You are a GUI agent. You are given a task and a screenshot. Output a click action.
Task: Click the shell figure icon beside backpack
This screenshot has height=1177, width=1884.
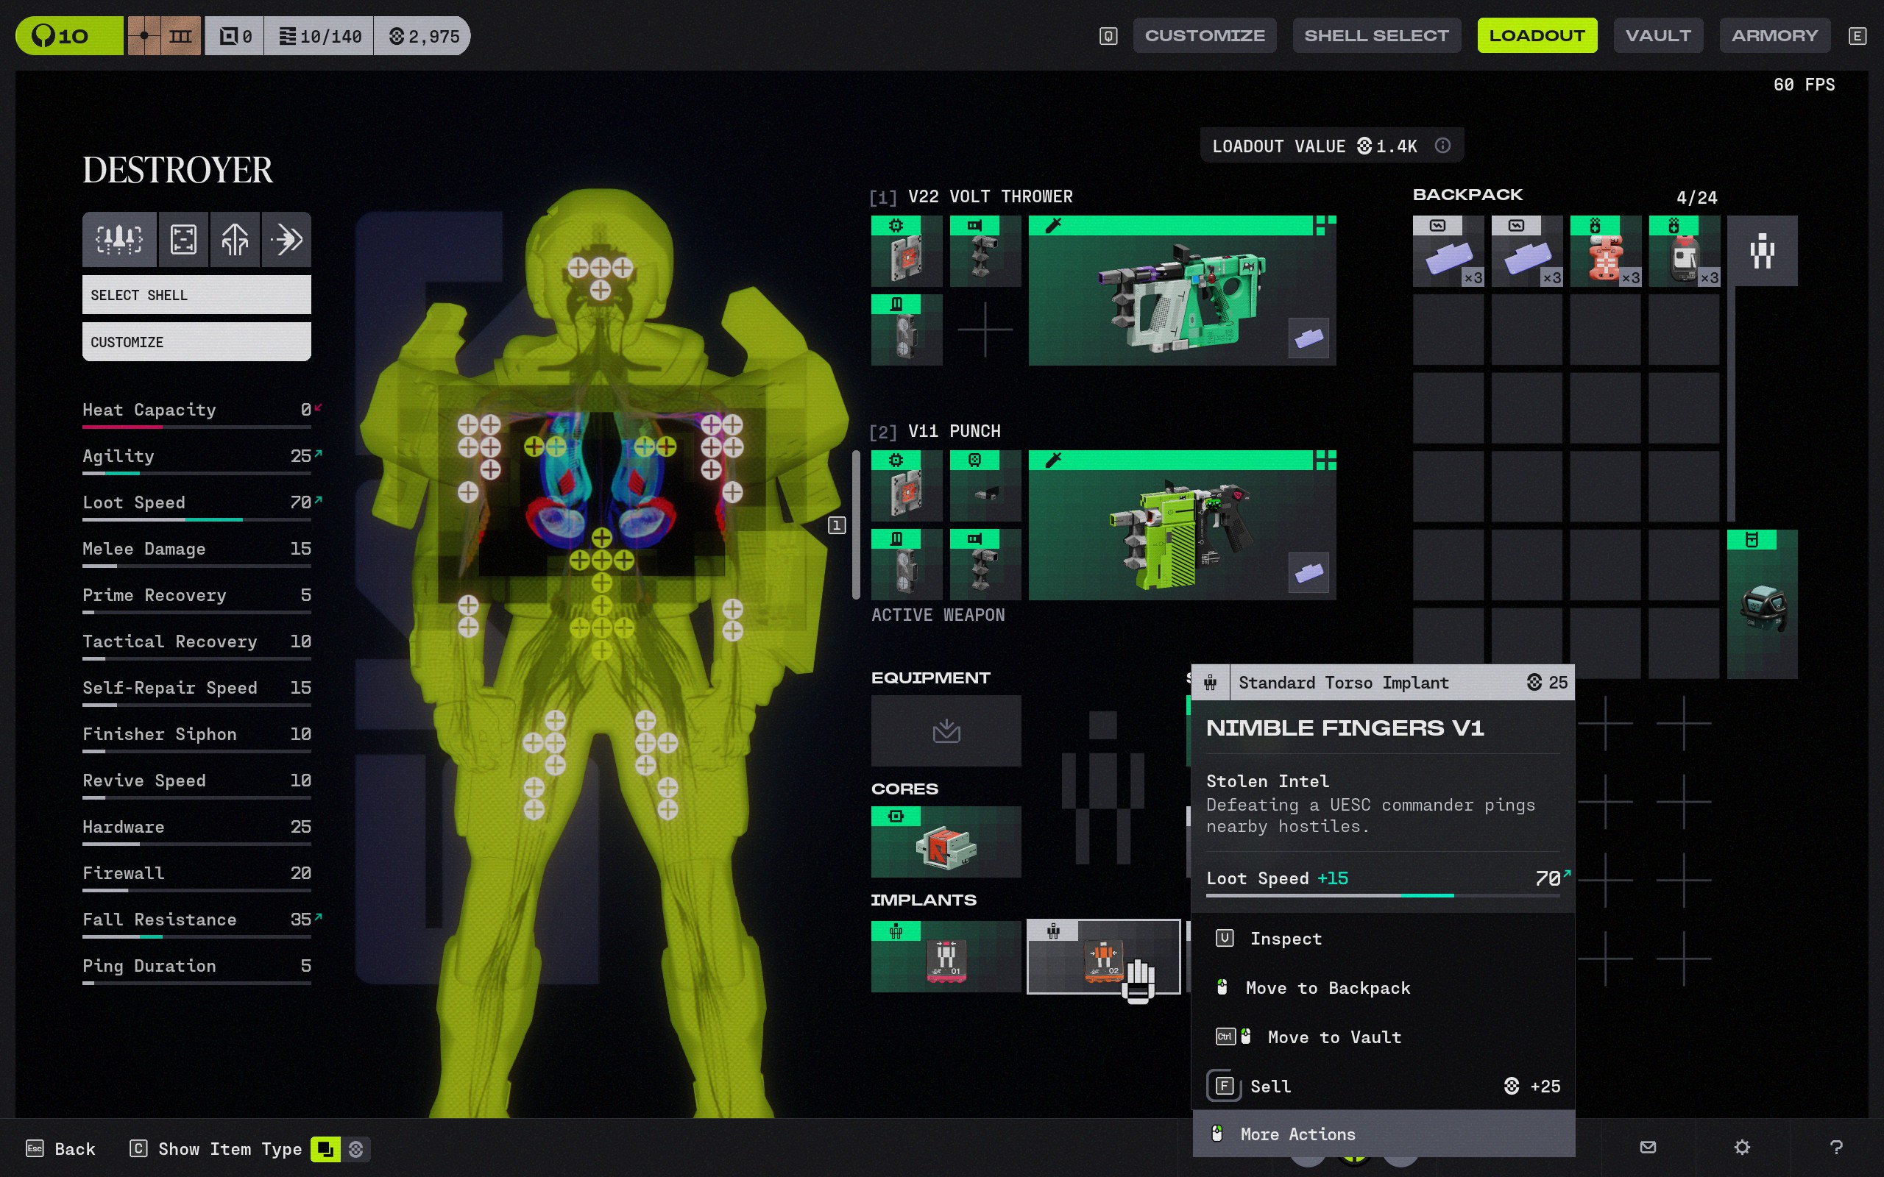pyautogui.click(x=1761, y=251)
